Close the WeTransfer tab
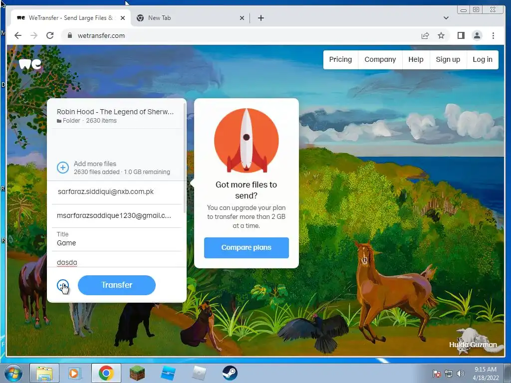 click(123, 18)
